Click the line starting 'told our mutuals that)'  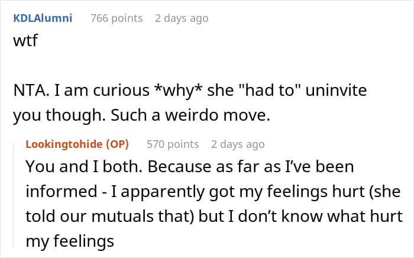(214, 216)
